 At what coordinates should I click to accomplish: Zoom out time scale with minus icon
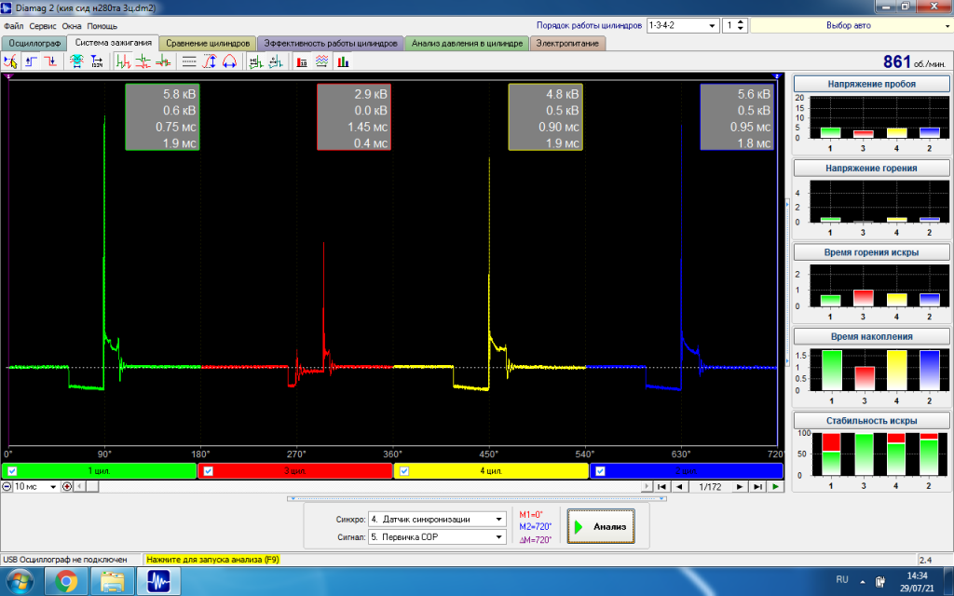pos(7,486)
